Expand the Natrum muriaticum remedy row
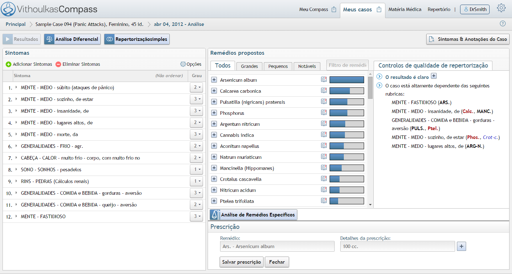Image resolution: width=512 pixels, height=274 pixels. click(x=214, y=157)
